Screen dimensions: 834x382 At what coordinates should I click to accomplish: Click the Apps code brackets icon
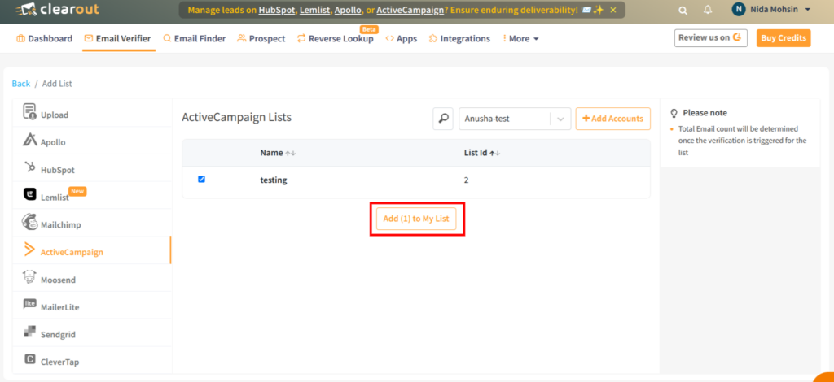pos(389,38)
